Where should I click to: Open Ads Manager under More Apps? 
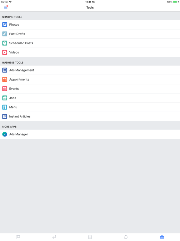click(x=90, y=134)
